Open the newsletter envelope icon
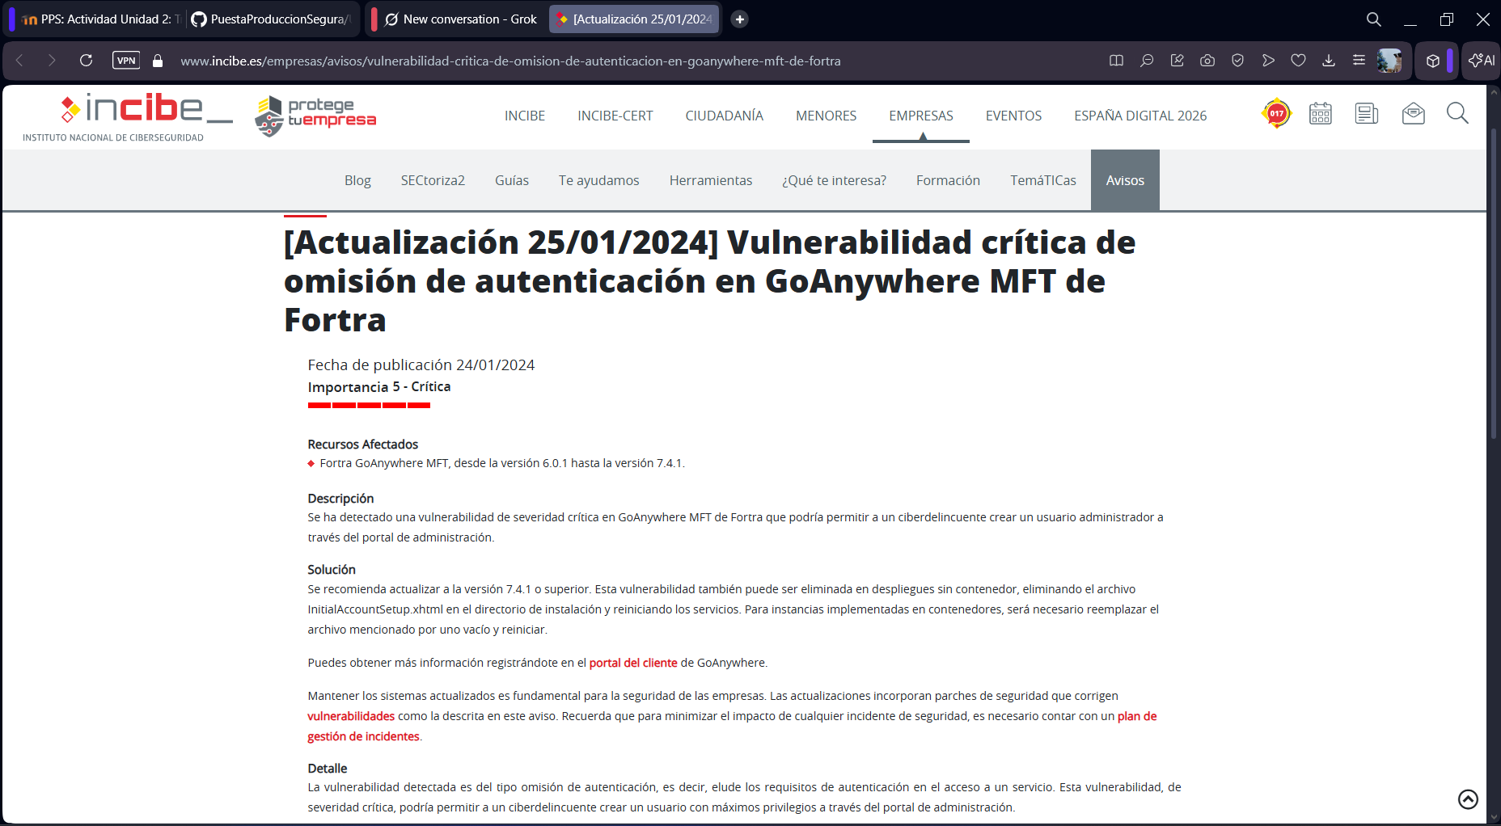Screen dimensions: 1501x826 [1414, 113]
